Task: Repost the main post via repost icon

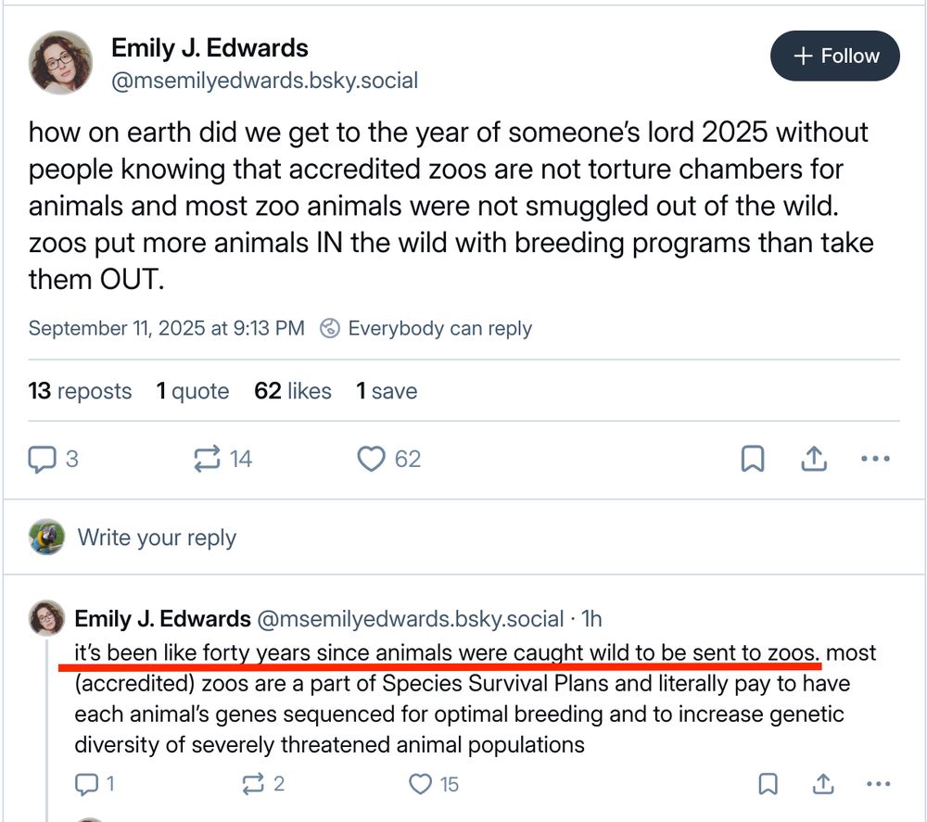Action: 206,459
